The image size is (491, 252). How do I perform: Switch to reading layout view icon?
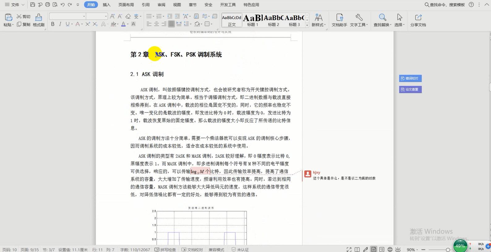[357, 250]
